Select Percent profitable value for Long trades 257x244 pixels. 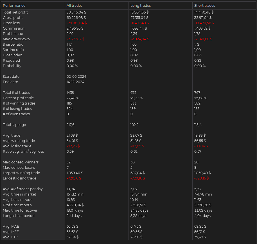[137, 98]
